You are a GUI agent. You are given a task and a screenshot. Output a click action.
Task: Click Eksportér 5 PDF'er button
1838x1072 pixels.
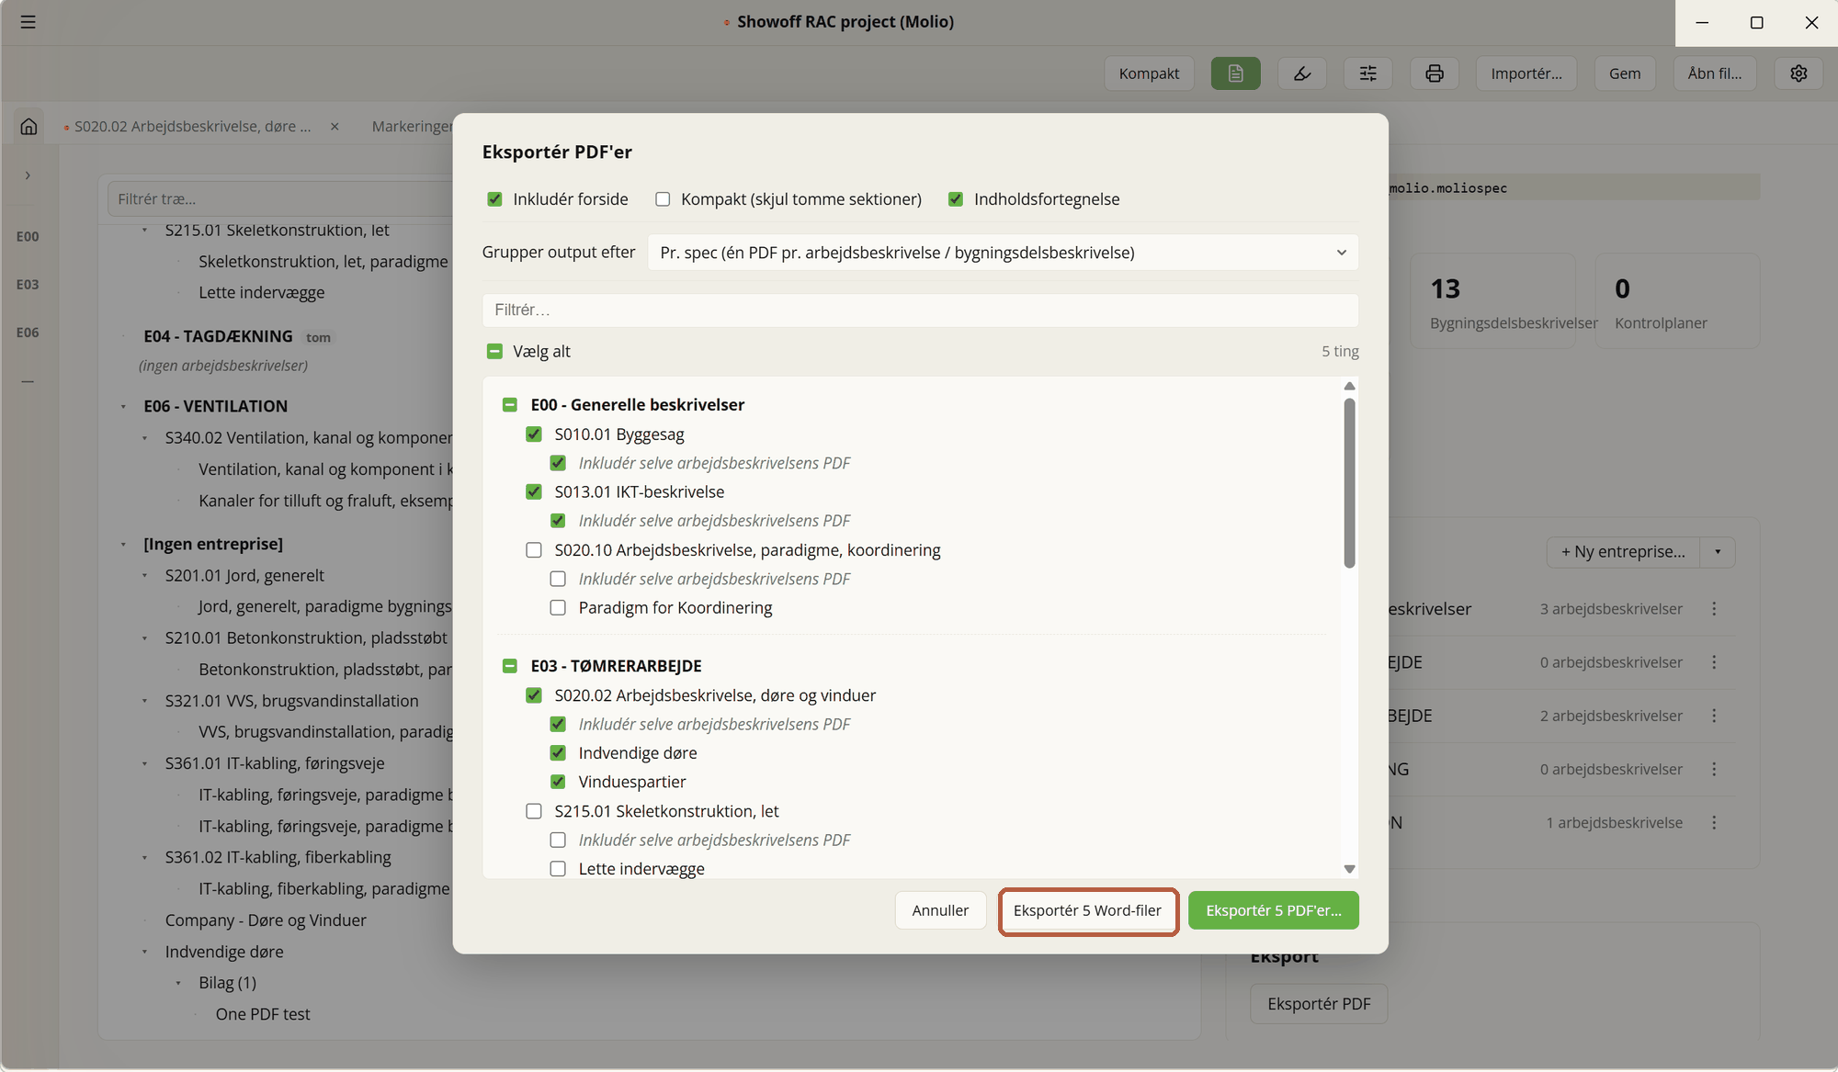(x=1273, y=910)
